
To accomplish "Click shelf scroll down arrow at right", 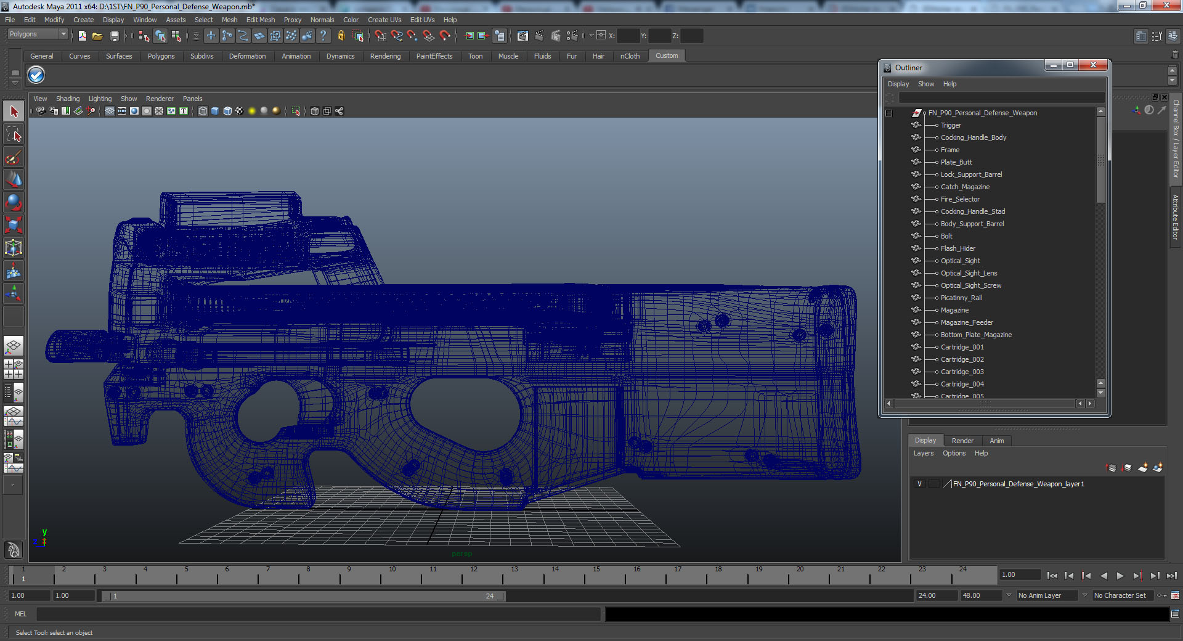I will pos(1173,81).
